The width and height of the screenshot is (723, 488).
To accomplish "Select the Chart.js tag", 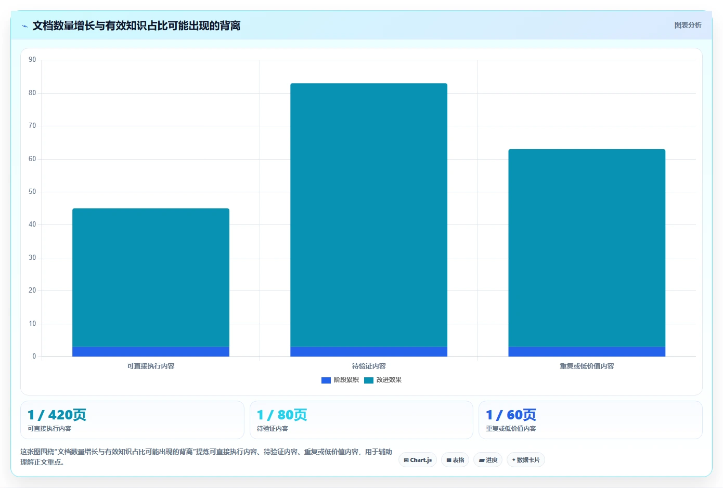I will 418,460.
